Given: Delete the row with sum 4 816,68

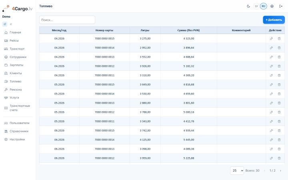Looking at the screenshot, I should click(x=279, y=84).
